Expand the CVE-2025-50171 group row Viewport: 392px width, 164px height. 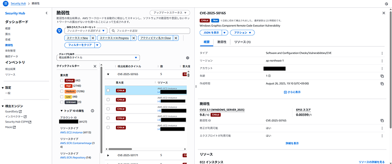coord(108,155)
